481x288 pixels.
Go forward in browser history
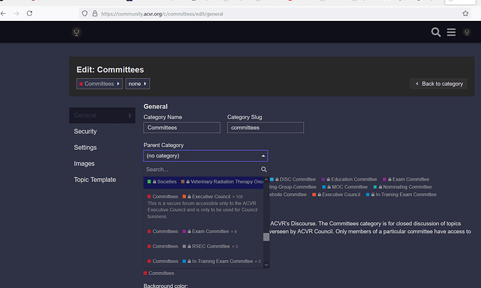pyautogui.click(x=17, y=13)
